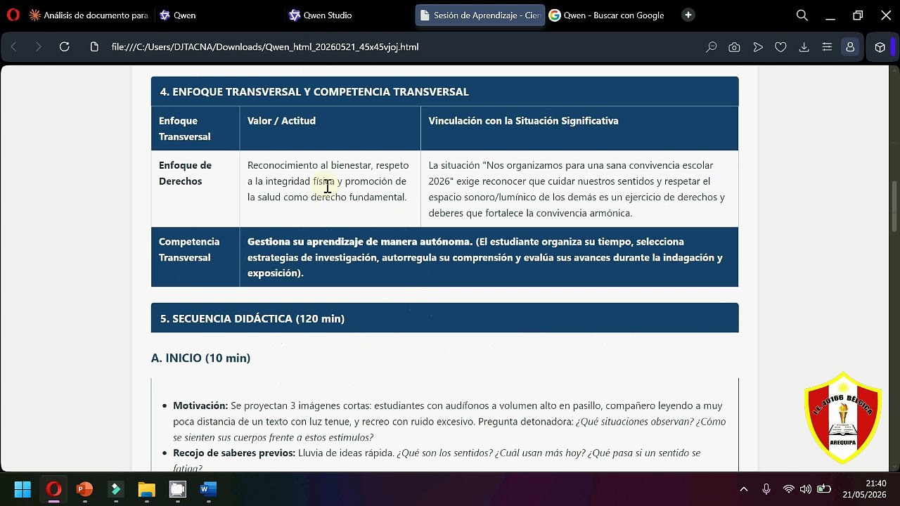
Task: Switch to the 'Análisis de documento para' tab
Action: click(x=88, y=15)
